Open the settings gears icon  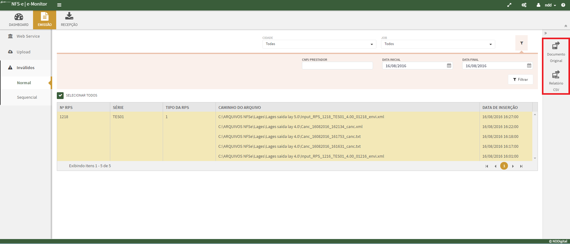tap(524, 5)
